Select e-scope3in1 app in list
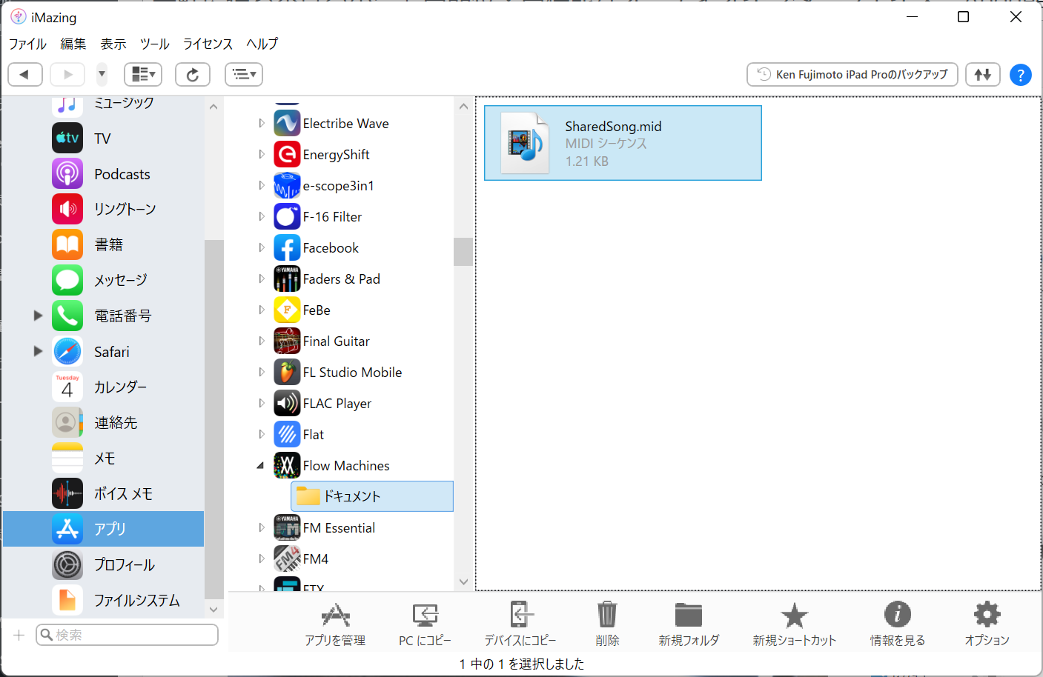This screenshot has height=677, width=1043. click(x=324, y=186)
